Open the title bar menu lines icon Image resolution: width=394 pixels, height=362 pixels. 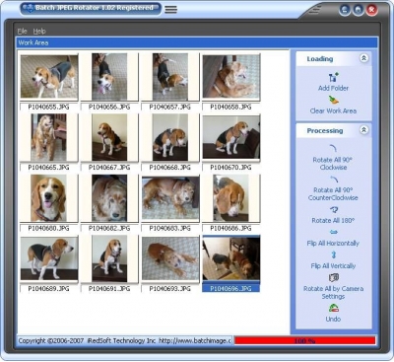coord(170,9)
